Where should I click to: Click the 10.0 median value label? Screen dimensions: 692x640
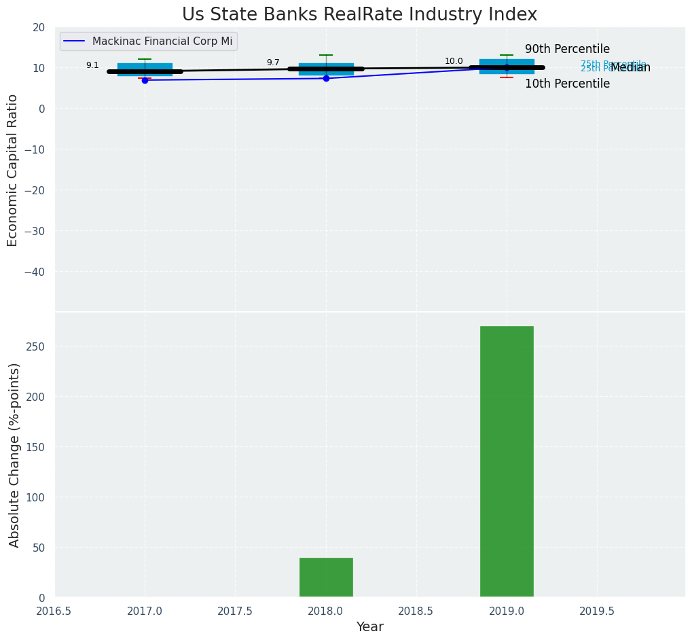pyautogui.click(x=454, y=61)
